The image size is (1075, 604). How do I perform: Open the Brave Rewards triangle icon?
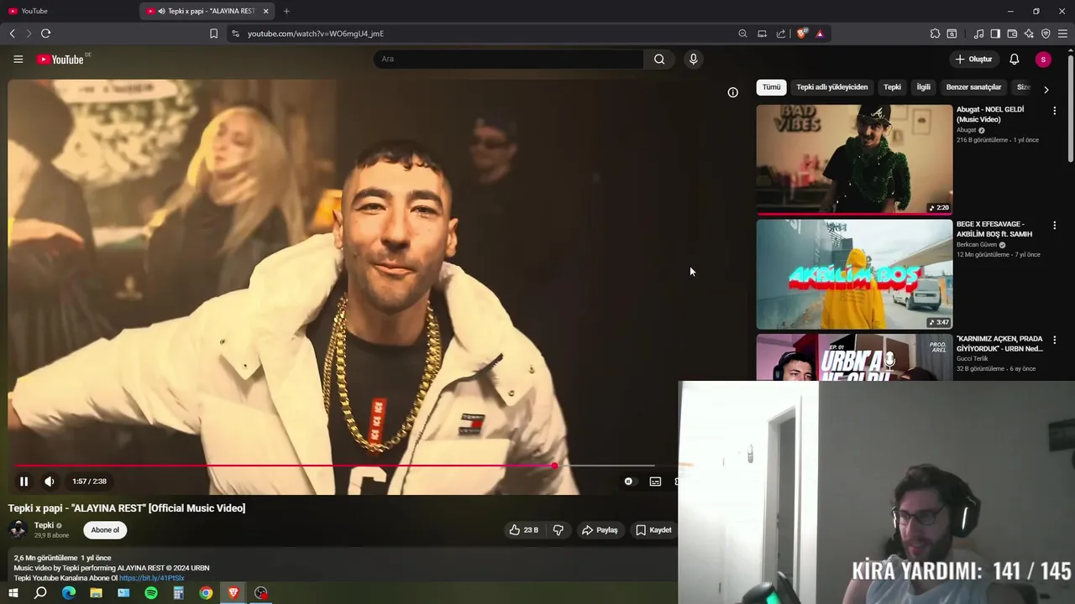pyautogui.click(x=820, y=34)
